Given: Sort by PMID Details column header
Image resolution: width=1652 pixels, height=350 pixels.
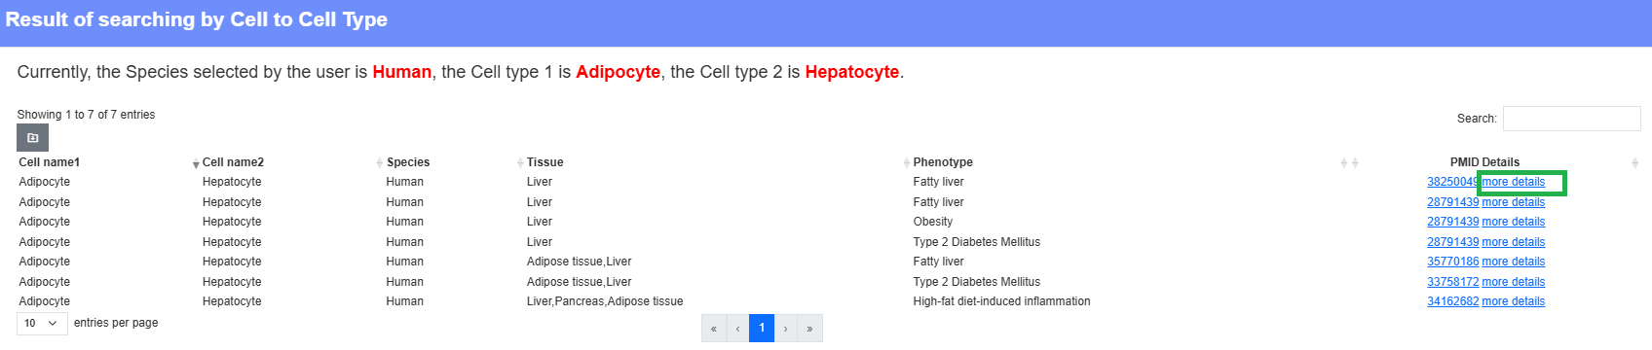Looking at the screenshot, I should pos(1484,162).
